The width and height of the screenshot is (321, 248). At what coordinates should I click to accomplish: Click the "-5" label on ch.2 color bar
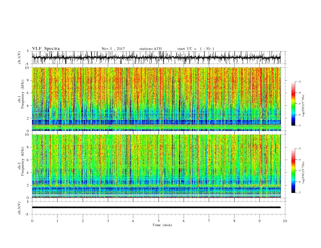coord(299,171)
